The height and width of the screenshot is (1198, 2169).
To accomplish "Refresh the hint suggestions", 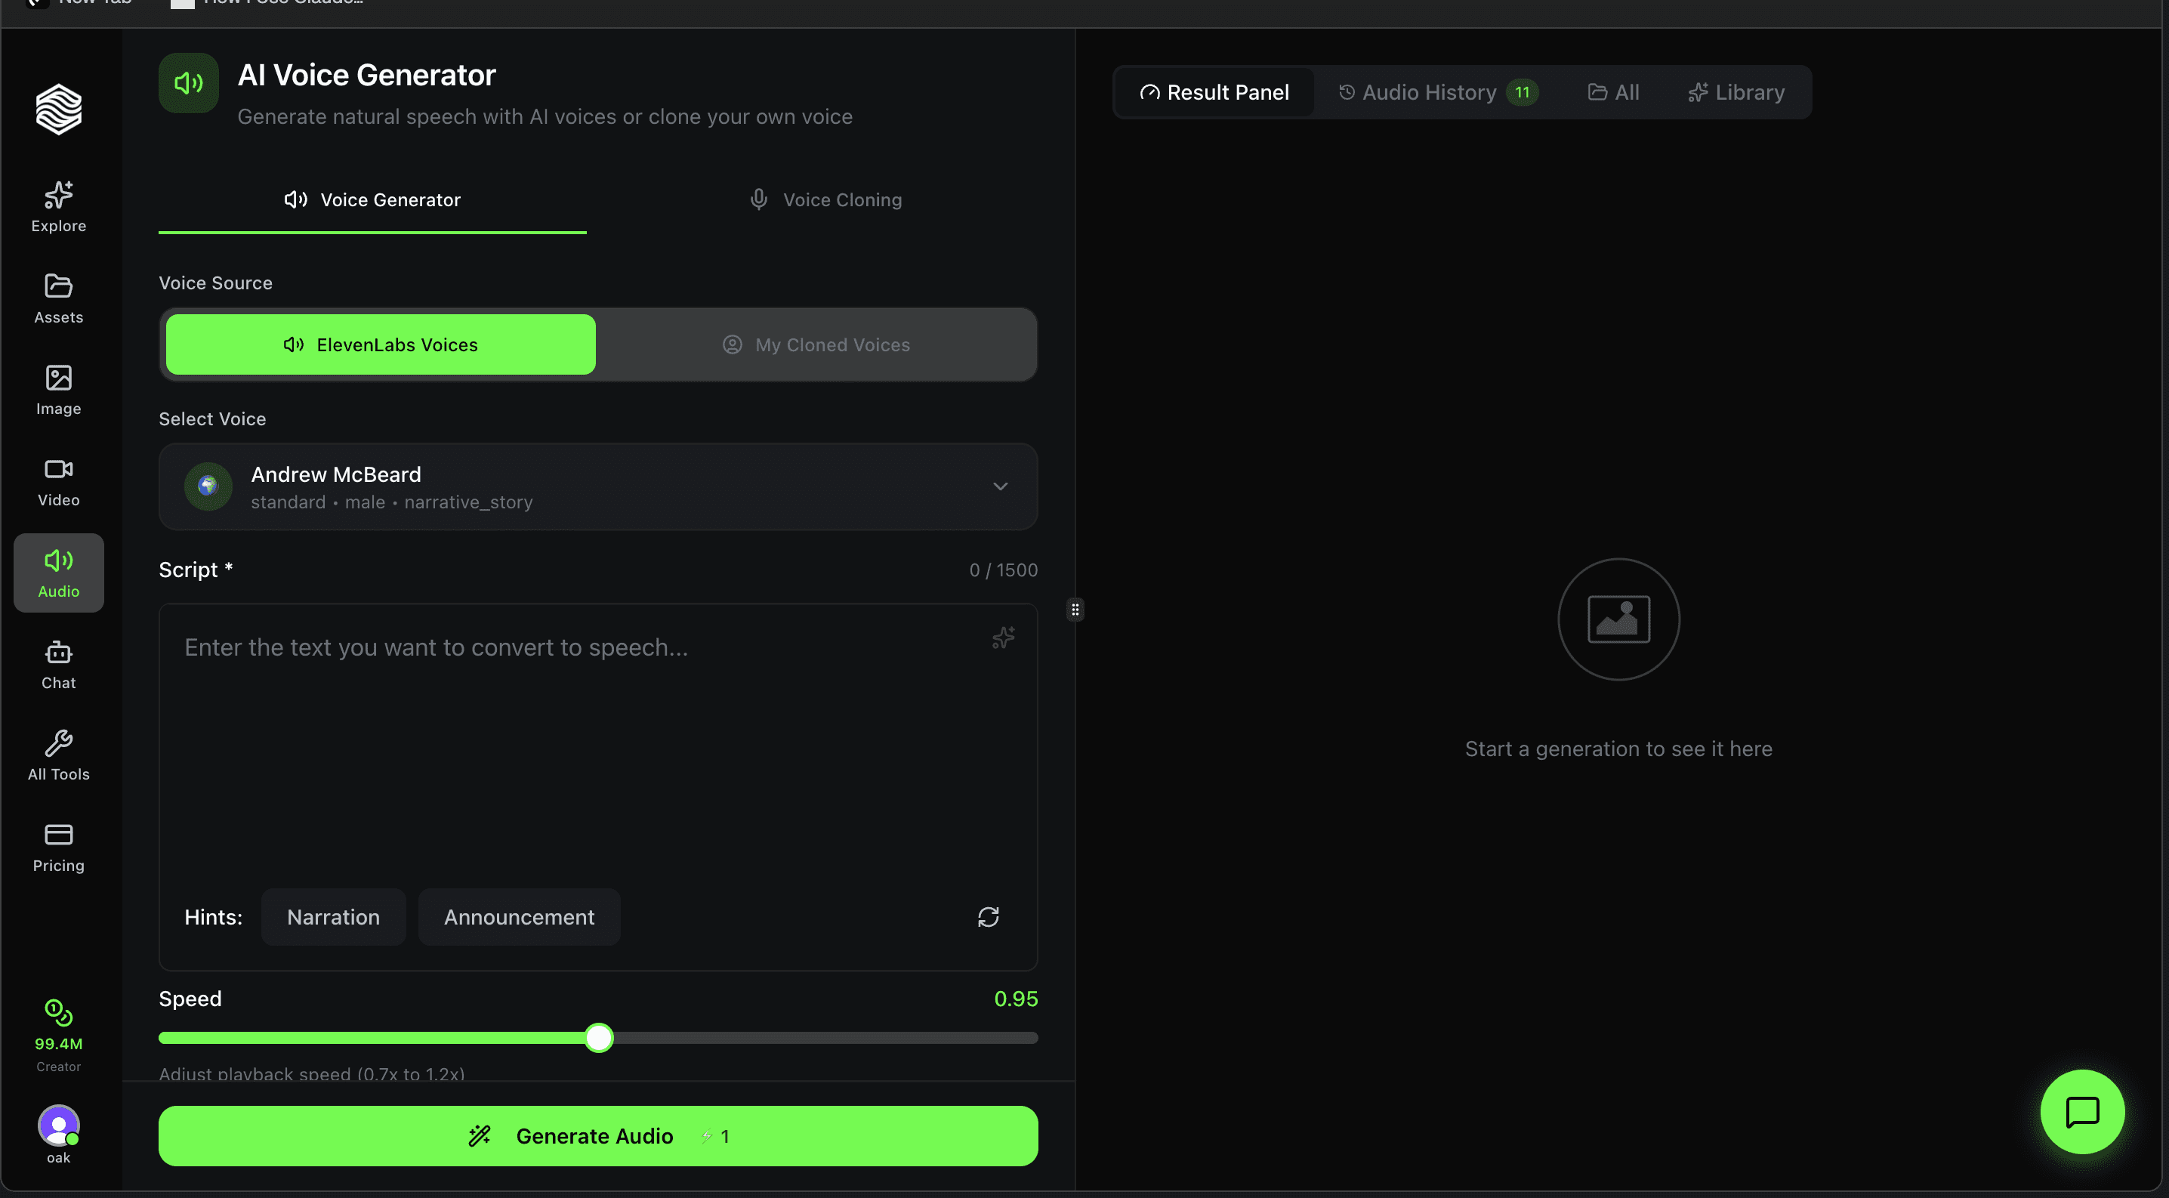I will point(989,917).
